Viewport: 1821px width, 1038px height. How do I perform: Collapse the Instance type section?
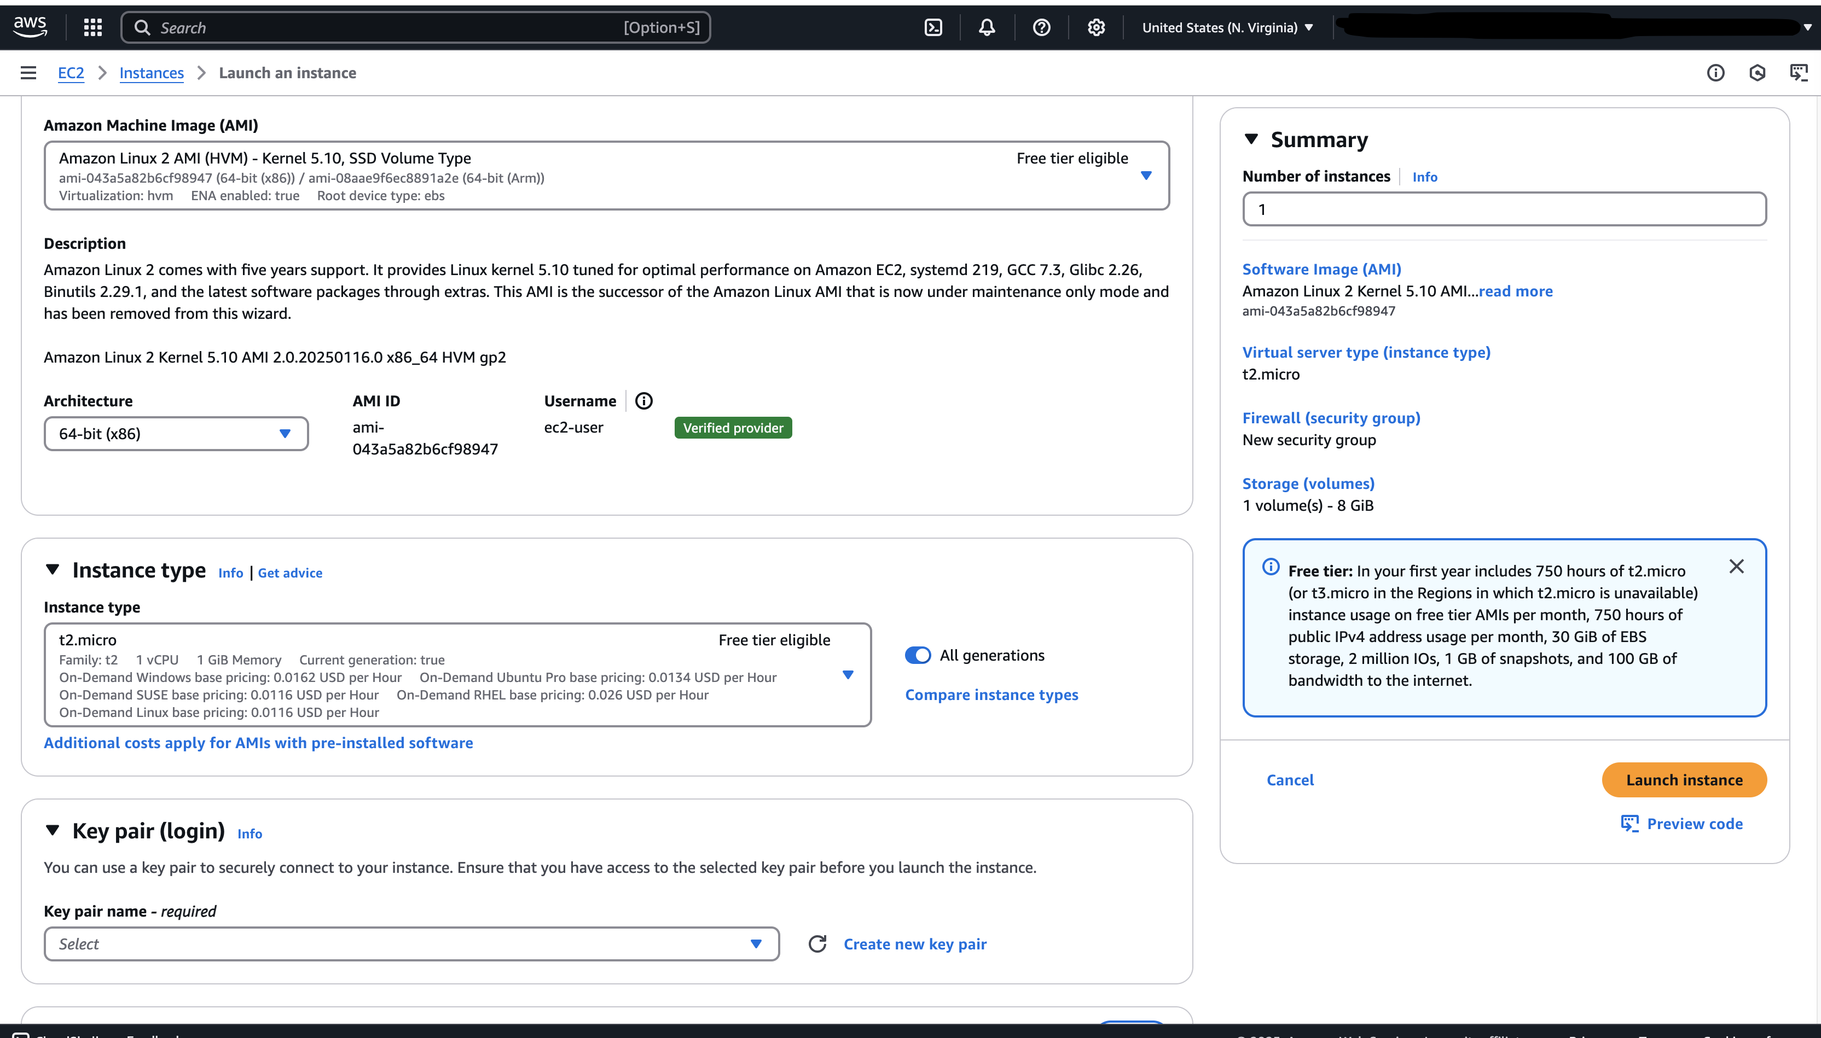point(52,570)
